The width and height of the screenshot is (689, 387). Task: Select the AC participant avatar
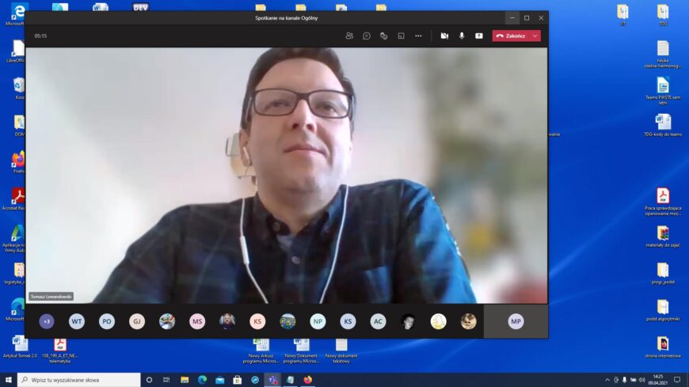coord(378,321)
